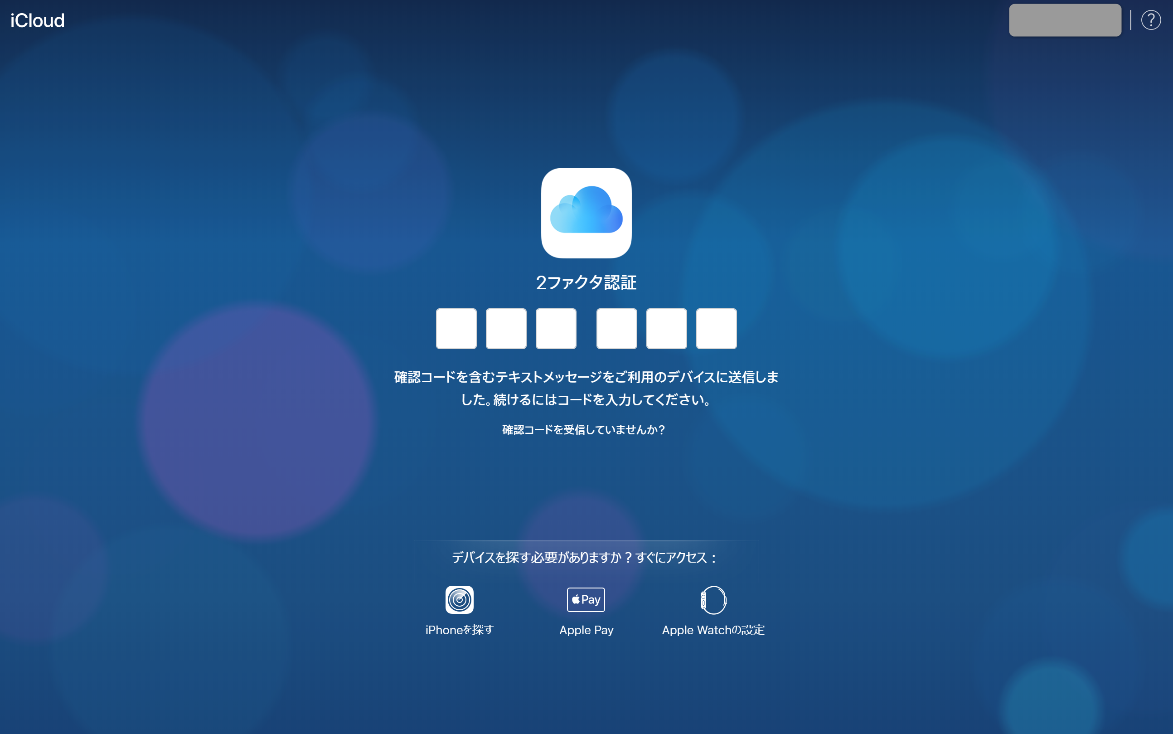Click the "デバイスを探す必要がありますか?" text
Image resolution: width=1173 pixels, height=734 pixels.
tap(542, 557)
